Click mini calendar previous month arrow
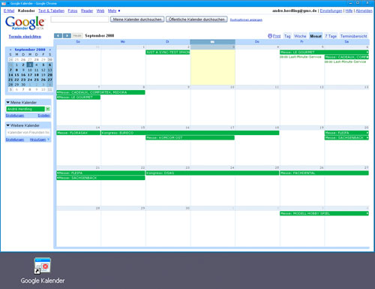Image resolution: width=375 pixels, height=289 pixels. click(10, 50)
